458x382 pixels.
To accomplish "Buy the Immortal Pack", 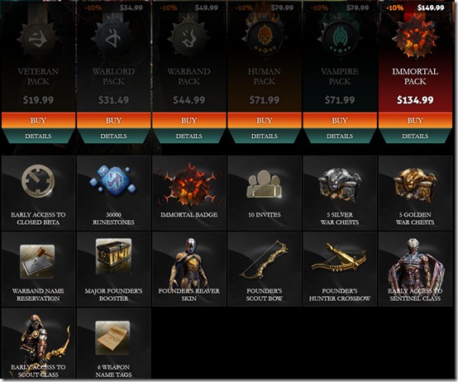I will pyautogui.click(x=415, y=121).
